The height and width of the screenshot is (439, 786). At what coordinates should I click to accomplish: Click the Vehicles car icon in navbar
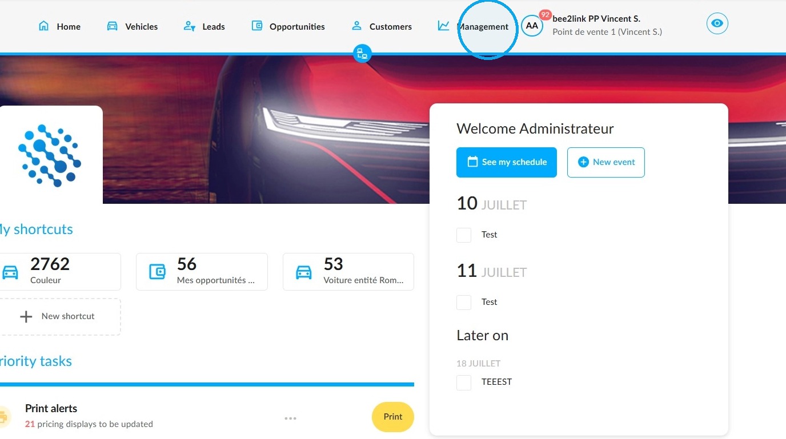tap(113, 26)
